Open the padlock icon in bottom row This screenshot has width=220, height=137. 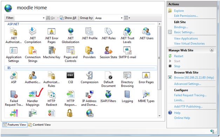70,113
